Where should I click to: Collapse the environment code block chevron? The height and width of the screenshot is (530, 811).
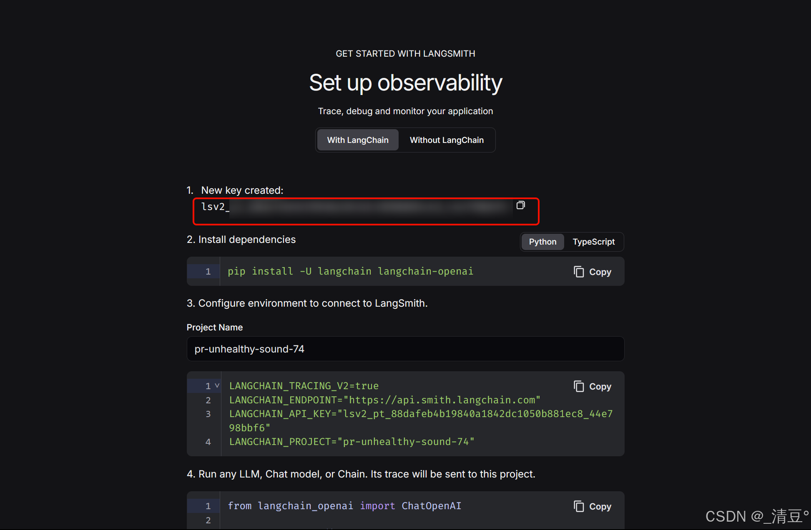[x=217, y=386]
